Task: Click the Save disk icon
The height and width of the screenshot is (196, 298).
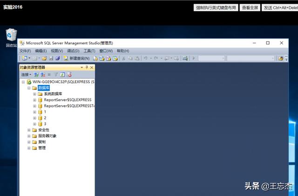Action: 51,58
